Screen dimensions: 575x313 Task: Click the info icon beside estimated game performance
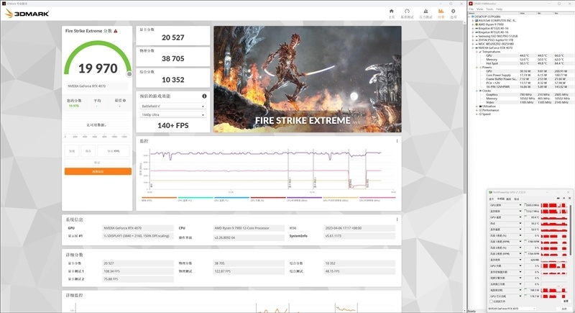tap(204, 96)
